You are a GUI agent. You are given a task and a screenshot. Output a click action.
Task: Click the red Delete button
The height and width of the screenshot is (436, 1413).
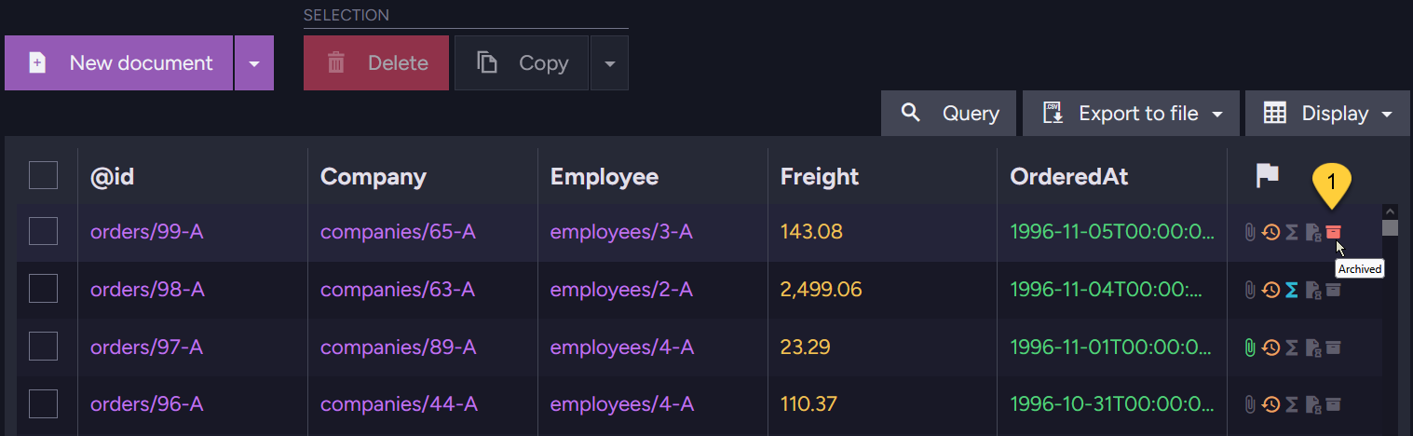coord(376,63)
